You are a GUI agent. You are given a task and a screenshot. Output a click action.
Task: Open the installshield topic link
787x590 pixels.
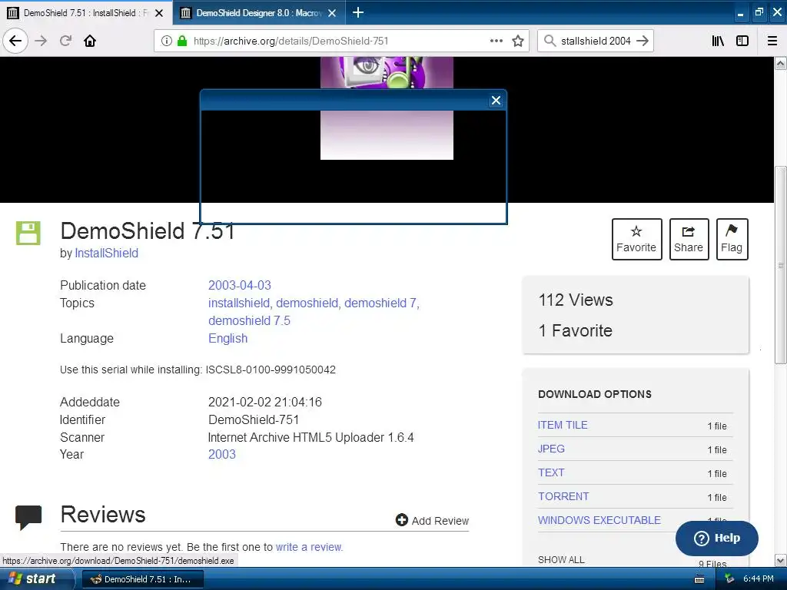[x=240, y=303]
